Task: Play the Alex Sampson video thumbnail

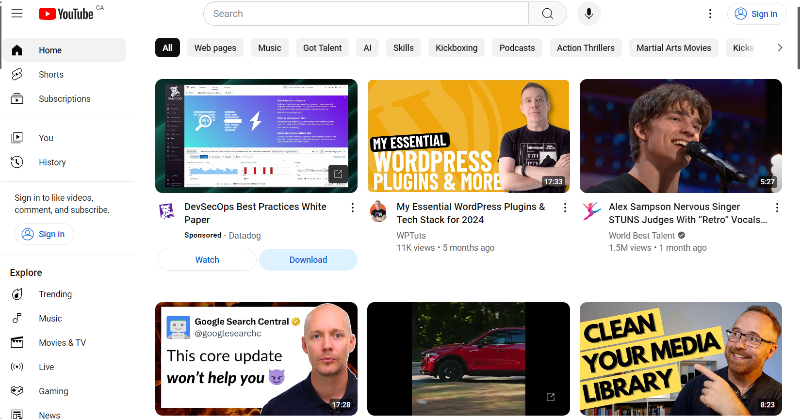Action: [681, 136]
